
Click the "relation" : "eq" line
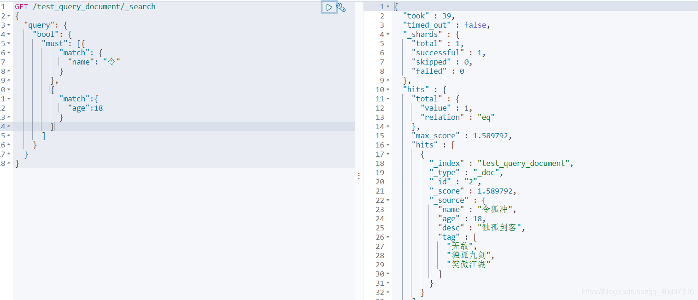(x=458, y=117)
